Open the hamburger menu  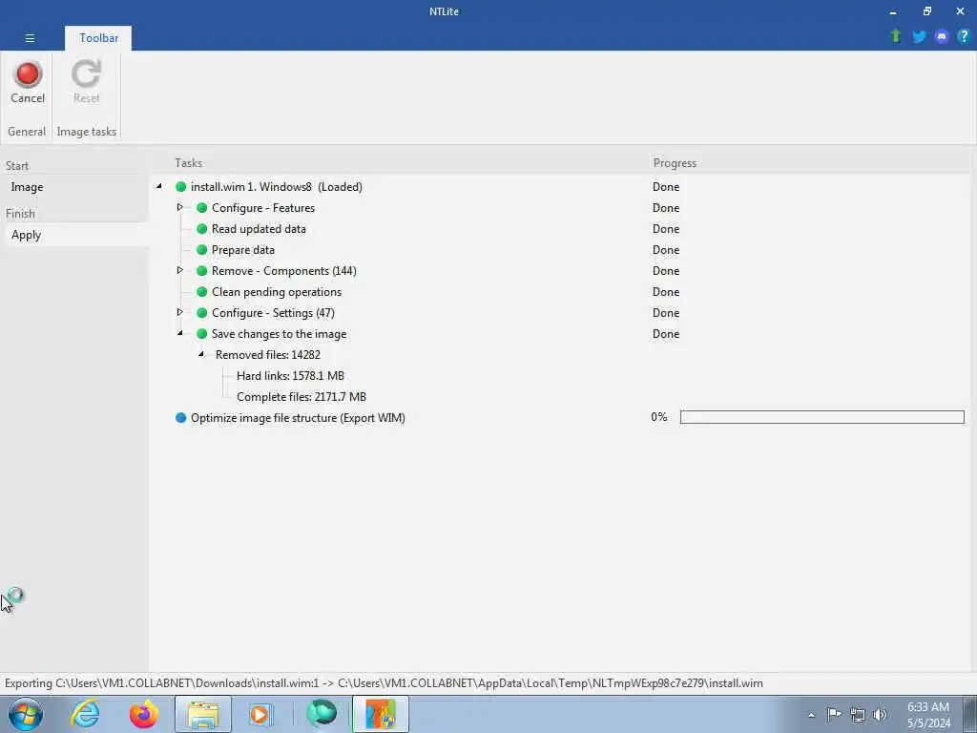30,38
